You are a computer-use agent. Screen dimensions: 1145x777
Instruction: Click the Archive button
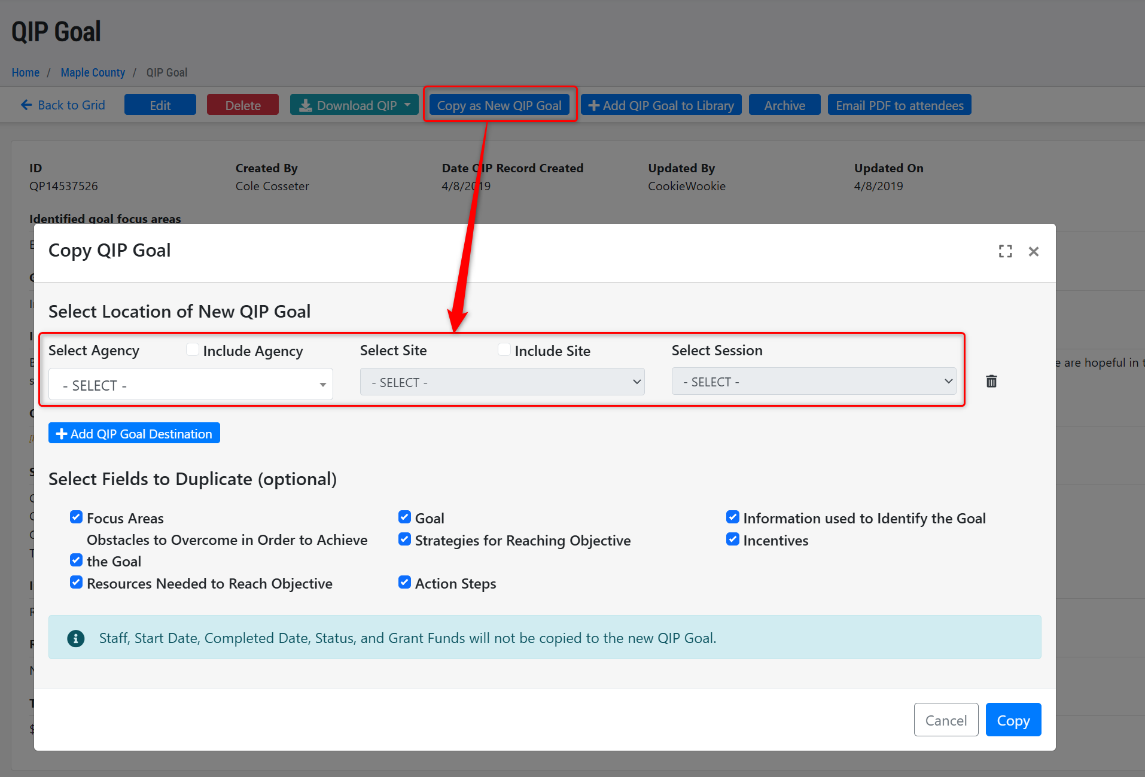785,105
